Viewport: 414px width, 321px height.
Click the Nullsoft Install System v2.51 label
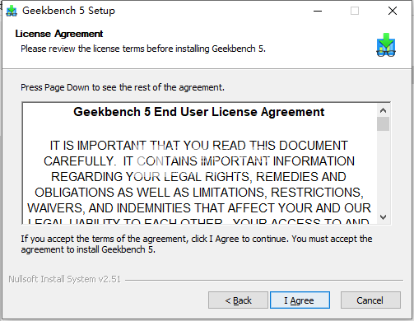65,279
